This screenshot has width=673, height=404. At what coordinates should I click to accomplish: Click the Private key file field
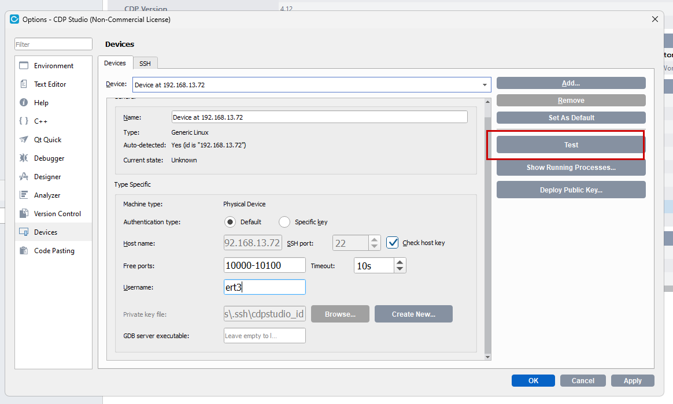(x=264, y=314)
